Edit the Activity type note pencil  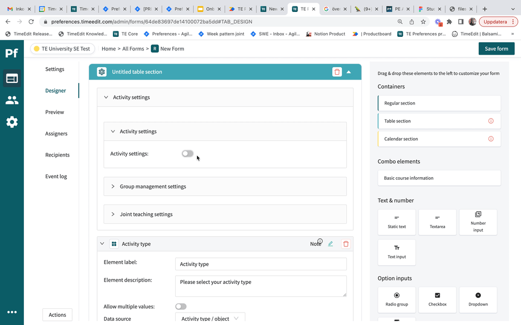pyautogui.click(x=331, y=244)
